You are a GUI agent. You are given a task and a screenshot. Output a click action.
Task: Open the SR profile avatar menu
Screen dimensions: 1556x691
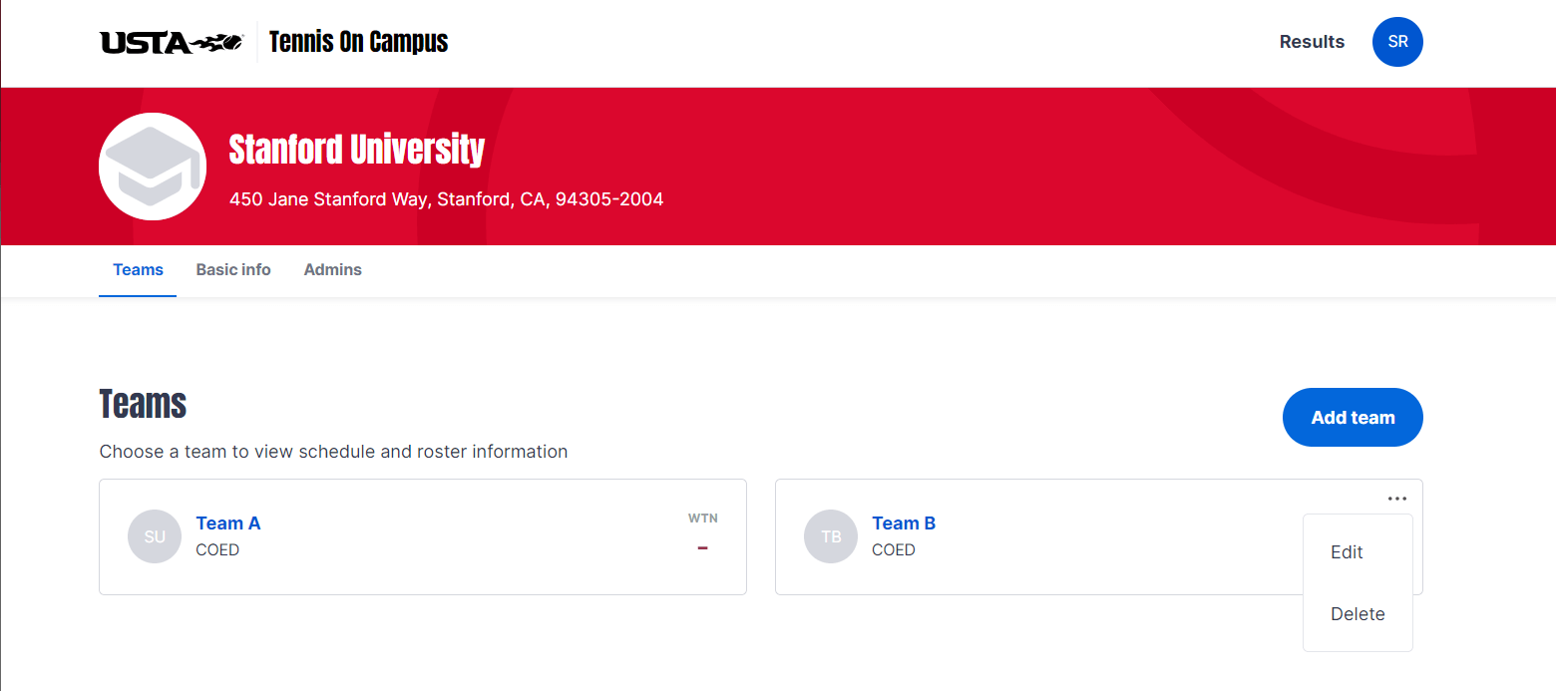coord(1397,42)
